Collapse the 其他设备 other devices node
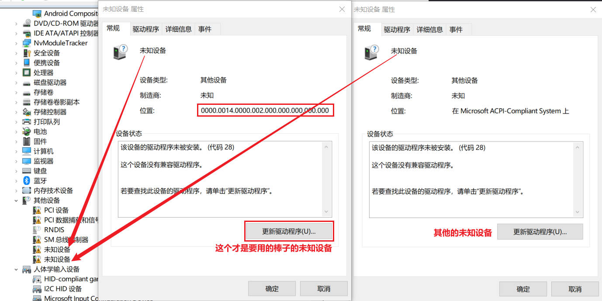602x301 pixels. 17,201
